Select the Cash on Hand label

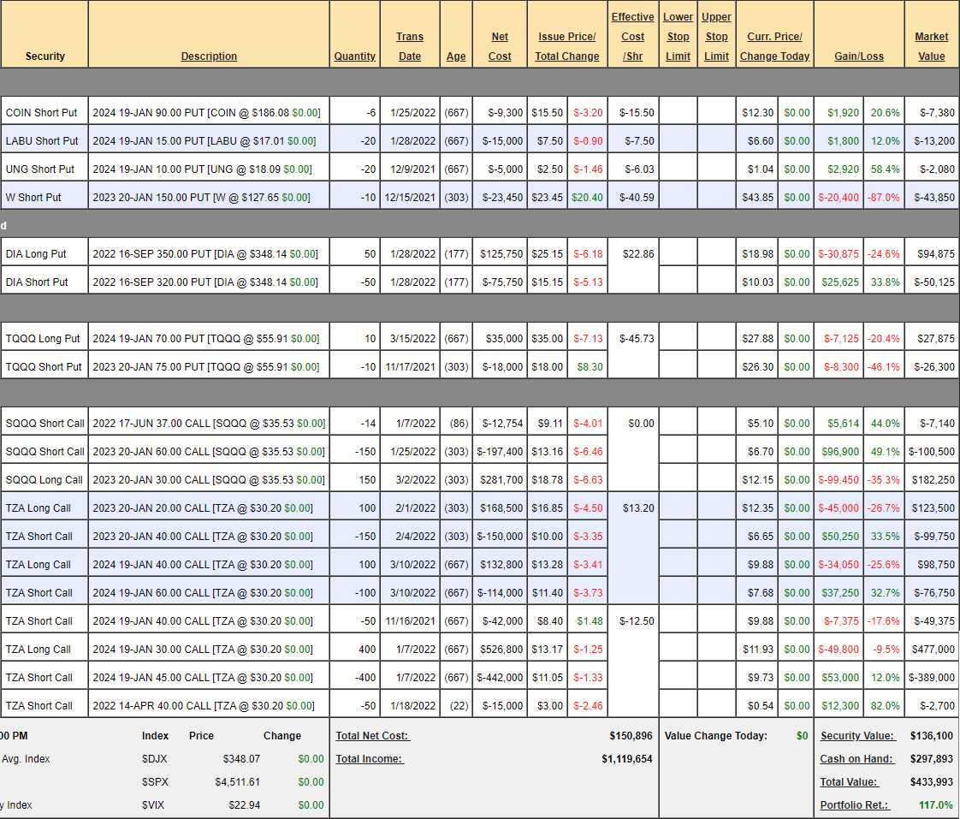pyautogui.click(x=857, y=759)
